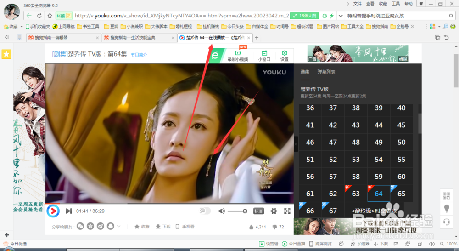The height and width of the screenshot is (251, 459).
Task: Open the 文件 menu
Action: pos(357,4)
